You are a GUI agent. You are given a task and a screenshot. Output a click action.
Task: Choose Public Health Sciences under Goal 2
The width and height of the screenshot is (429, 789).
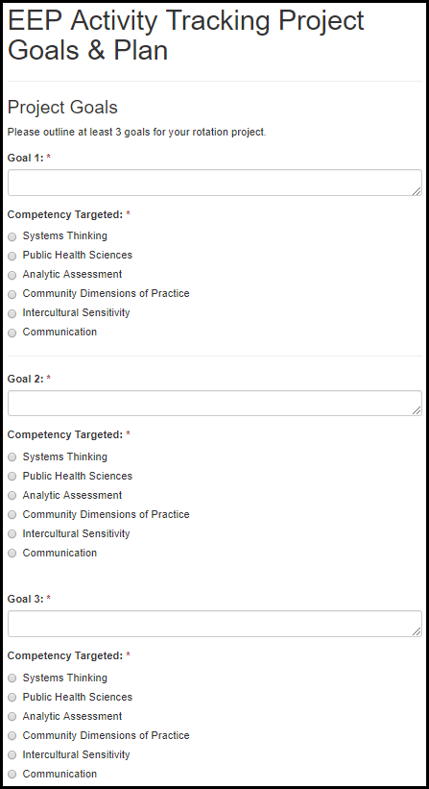click(12, 476)
